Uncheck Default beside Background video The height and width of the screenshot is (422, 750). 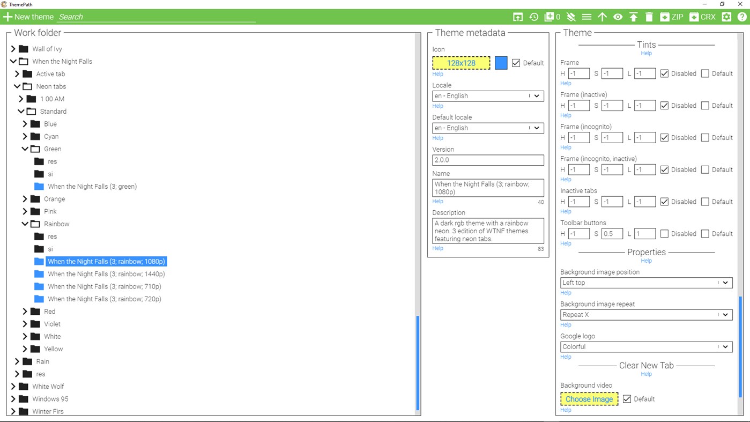627,398
